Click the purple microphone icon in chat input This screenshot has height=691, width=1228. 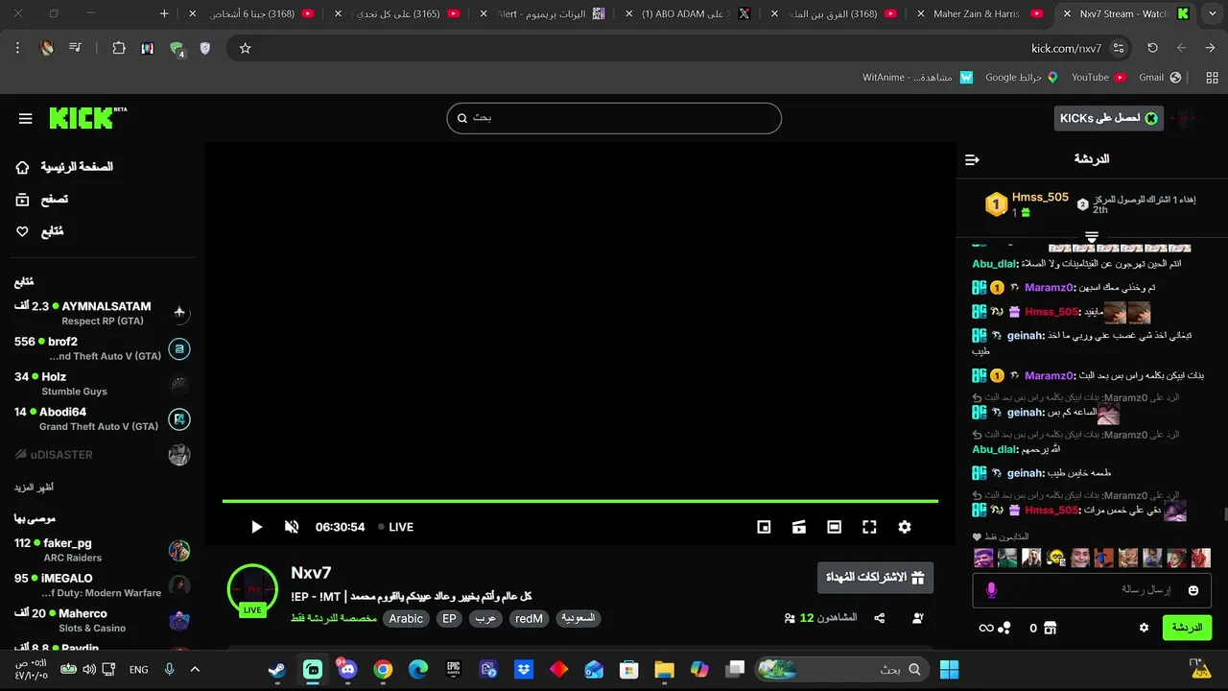991,590
